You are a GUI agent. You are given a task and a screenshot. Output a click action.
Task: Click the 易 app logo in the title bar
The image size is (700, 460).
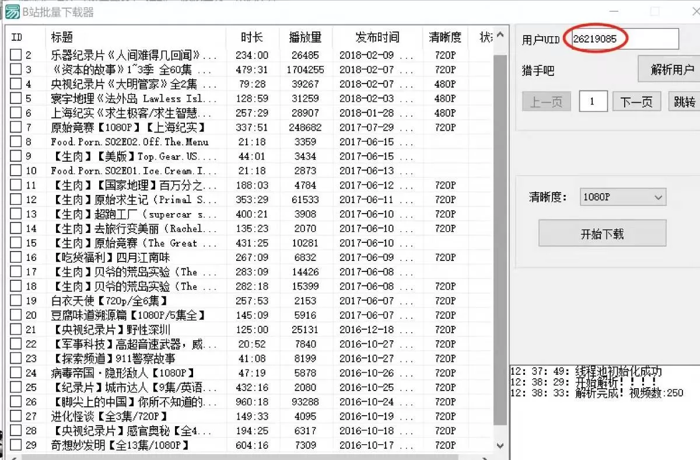[x=11, y=11]
